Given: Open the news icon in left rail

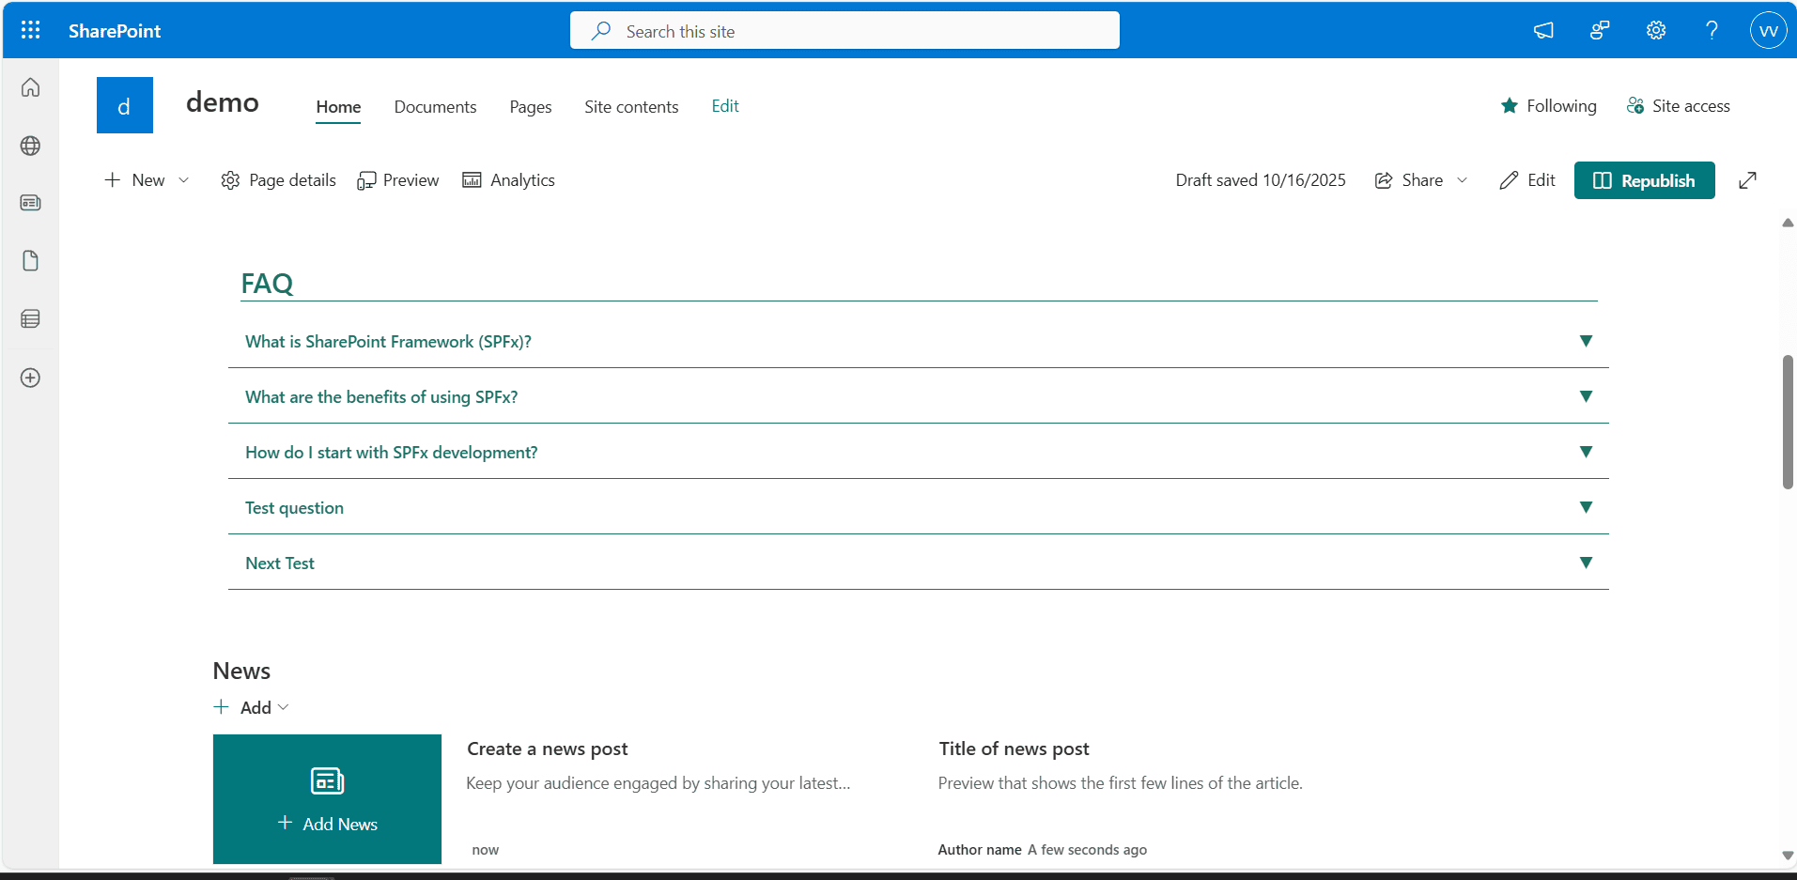Looking at the screenshot, I should [x=30, y=203].
